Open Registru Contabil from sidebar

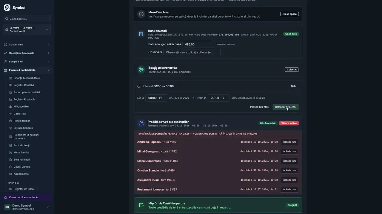(24, 85)
